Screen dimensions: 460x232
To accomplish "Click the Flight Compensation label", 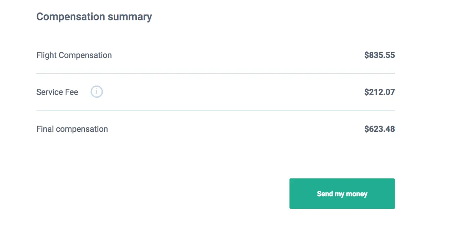I will pyautogui.click(x=74, y=55).
